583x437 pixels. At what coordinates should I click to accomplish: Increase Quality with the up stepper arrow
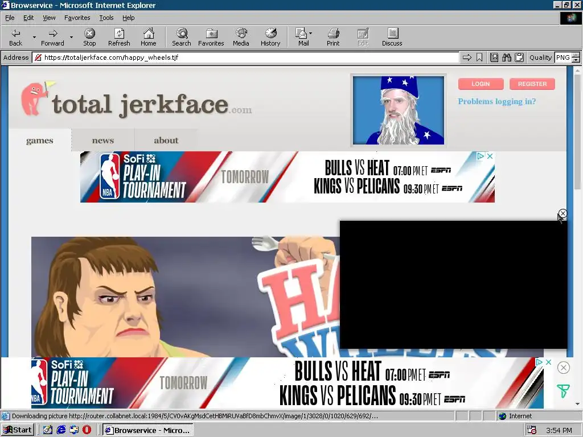tap(576, 55)
